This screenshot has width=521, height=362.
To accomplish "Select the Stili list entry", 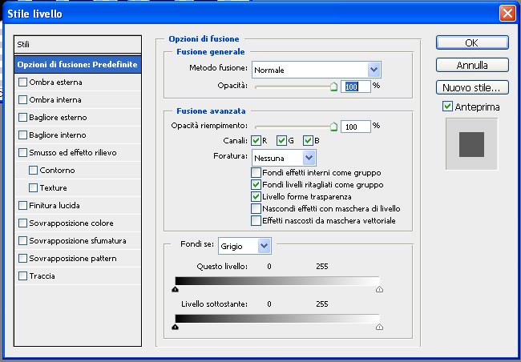I will (78, 45).
